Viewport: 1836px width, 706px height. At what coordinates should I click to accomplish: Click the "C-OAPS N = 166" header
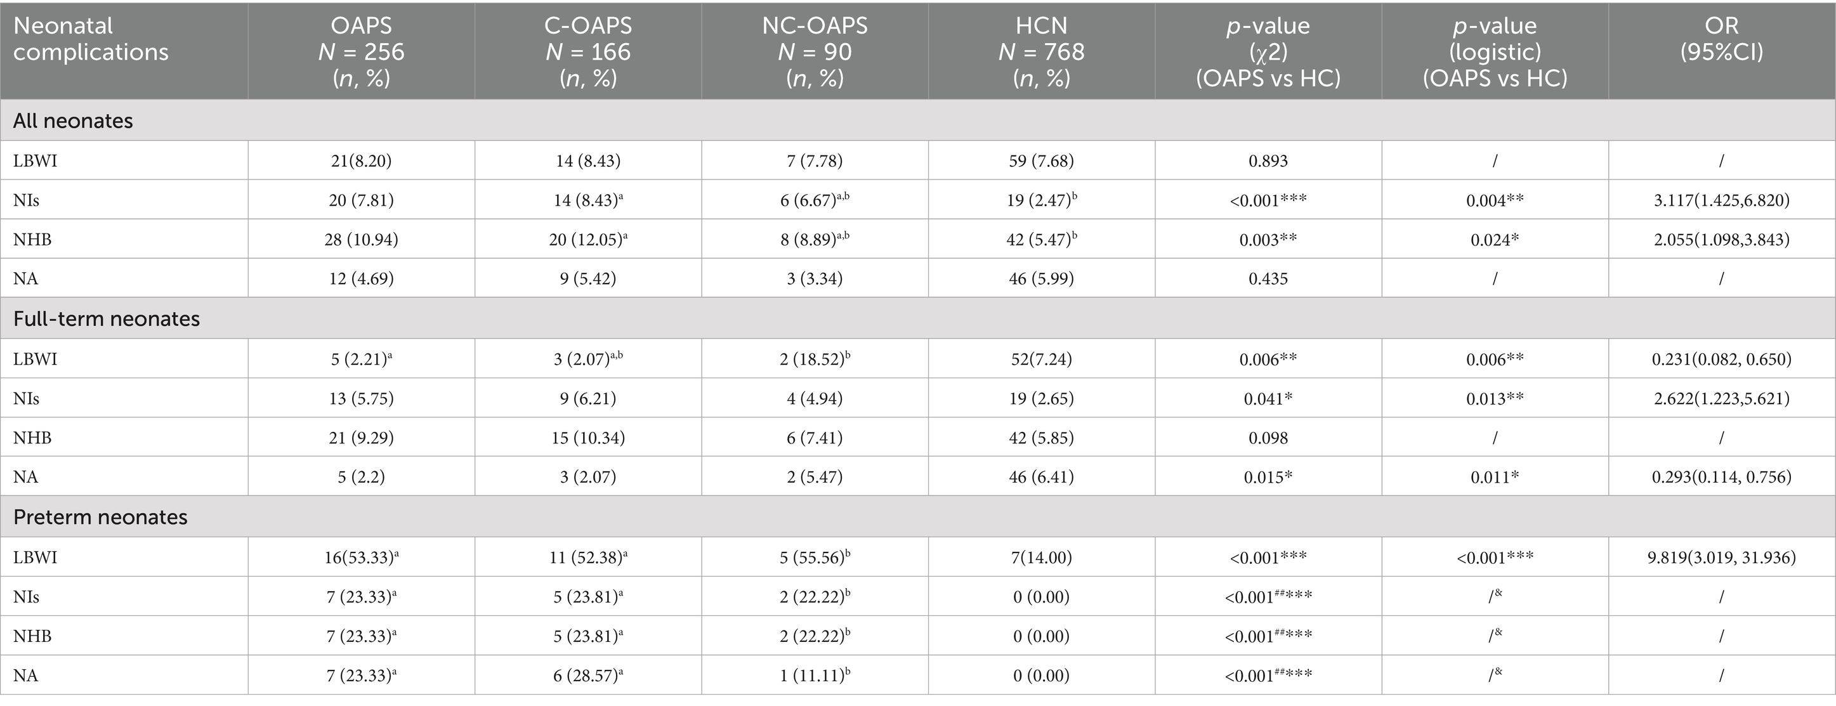(x=588, y=51)
